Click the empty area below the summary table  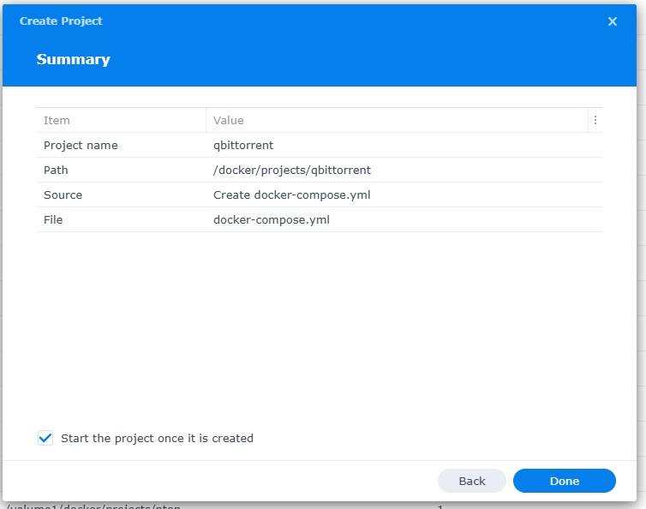click(319, 326)
